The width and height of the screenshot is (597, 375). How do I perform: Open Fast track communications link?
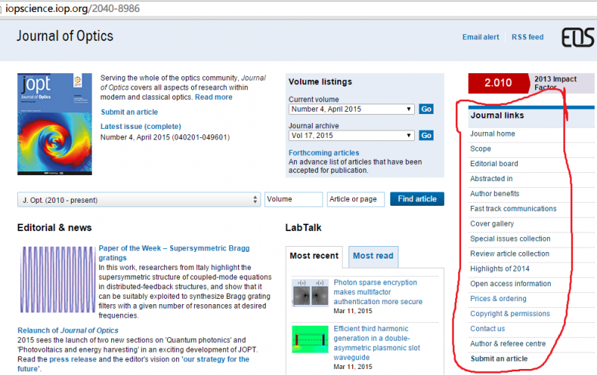pos(513,209)
